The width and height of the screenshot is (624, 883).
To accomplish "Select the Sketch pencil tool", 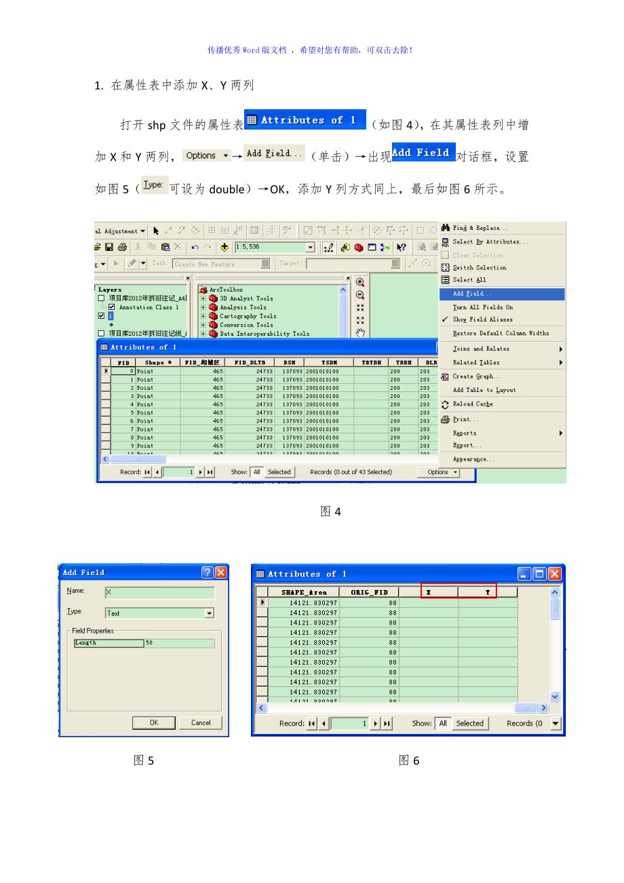I will pyautogui.click(x=132, y=264).
